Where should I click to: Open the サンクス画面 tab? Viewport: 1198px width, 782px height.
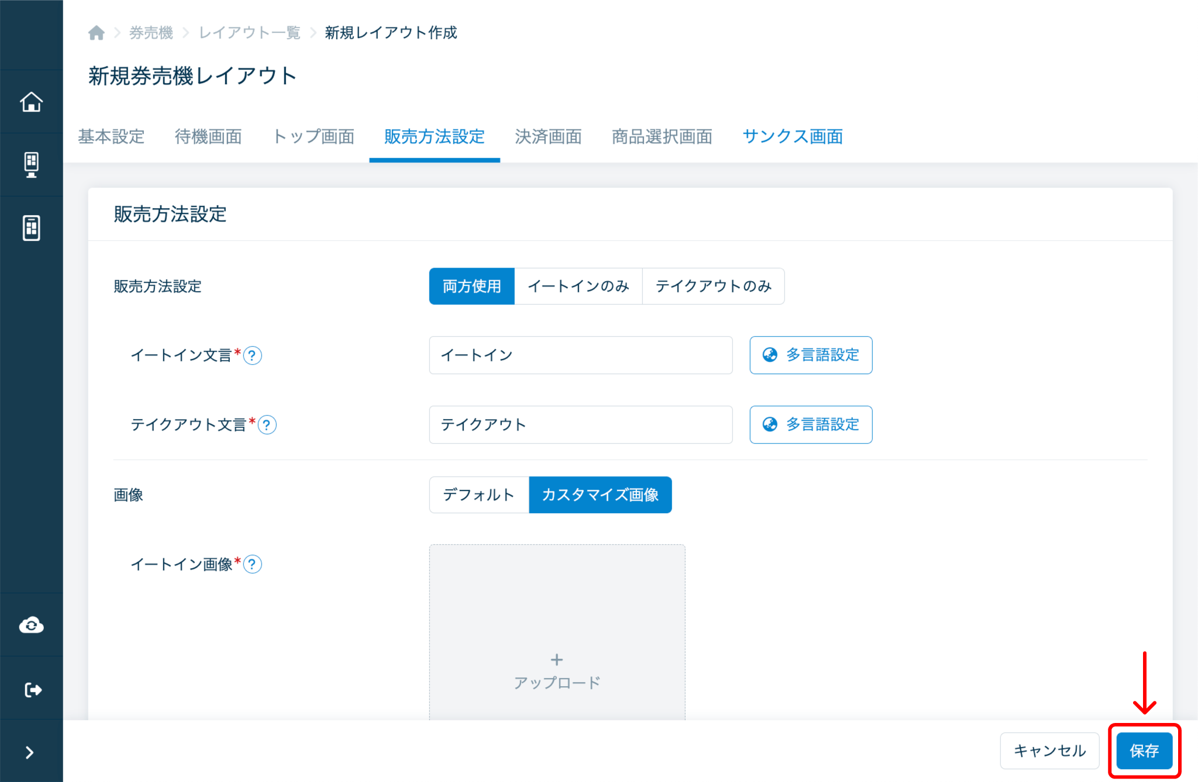click(x=792, y=137)
